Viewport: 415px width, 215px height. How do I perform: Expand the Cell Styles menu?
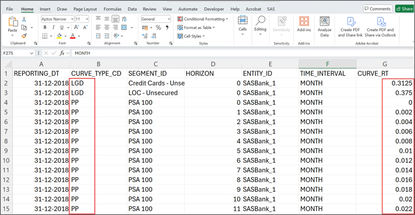coord(191,36)
